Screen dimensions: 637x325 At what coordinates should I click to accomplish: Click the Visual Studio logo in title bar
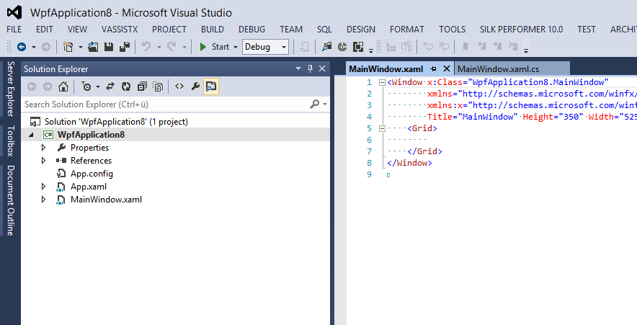[14, 12]
